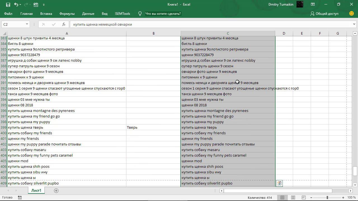Select column B header
The image size is (358, 201).
pos(154,33)
